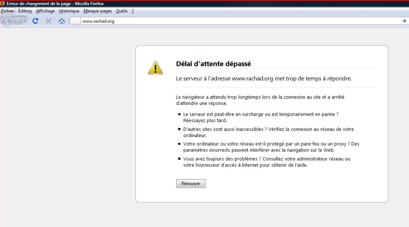Open the Affichage menu

[45, 11]
